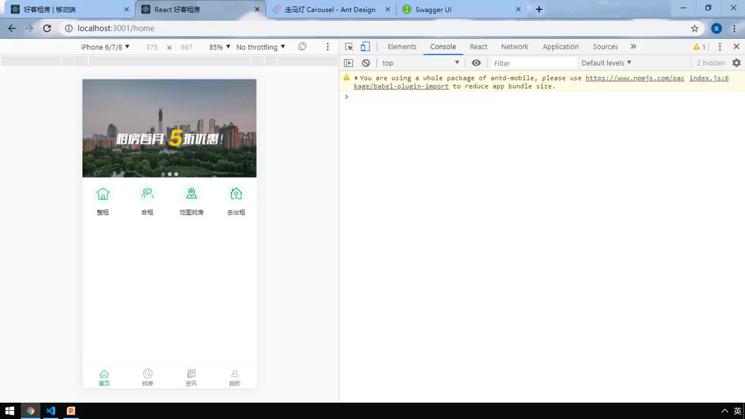
Task: Open Visual Studio Code from the taskbar
Action: tap(51, 411)
